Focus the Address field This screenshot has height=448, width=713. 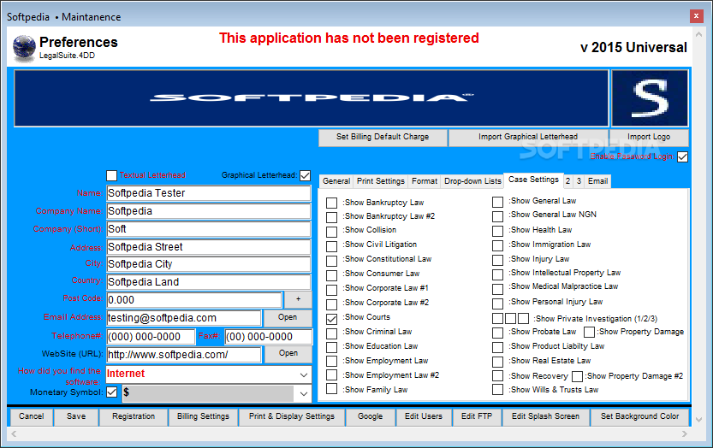pos(209,247)
